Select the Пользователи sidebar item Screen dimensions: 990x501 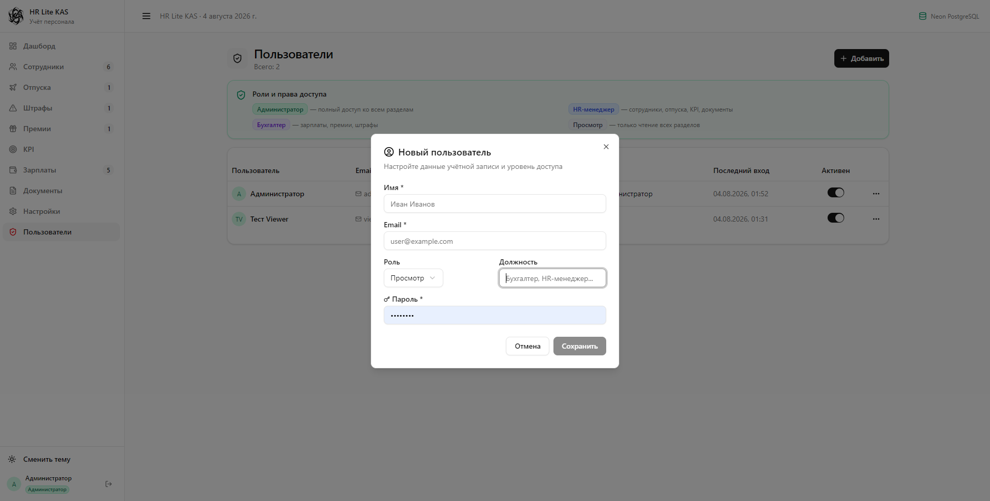61,232
